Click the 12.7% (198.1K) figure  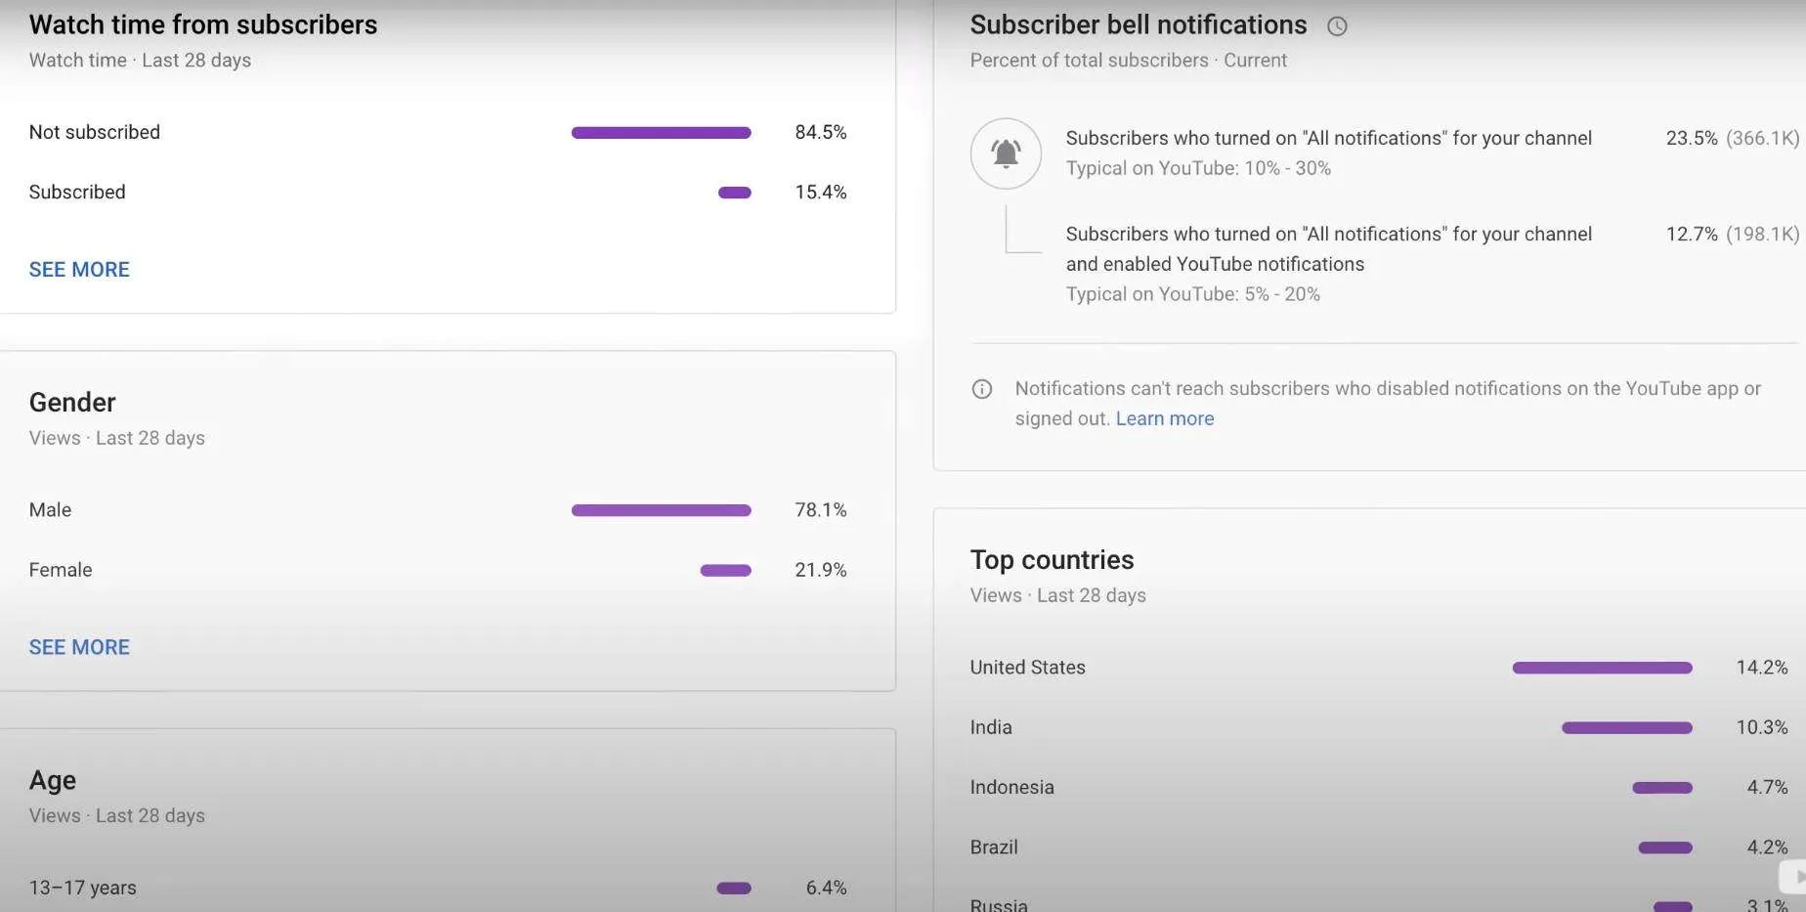pos(1733,234)
